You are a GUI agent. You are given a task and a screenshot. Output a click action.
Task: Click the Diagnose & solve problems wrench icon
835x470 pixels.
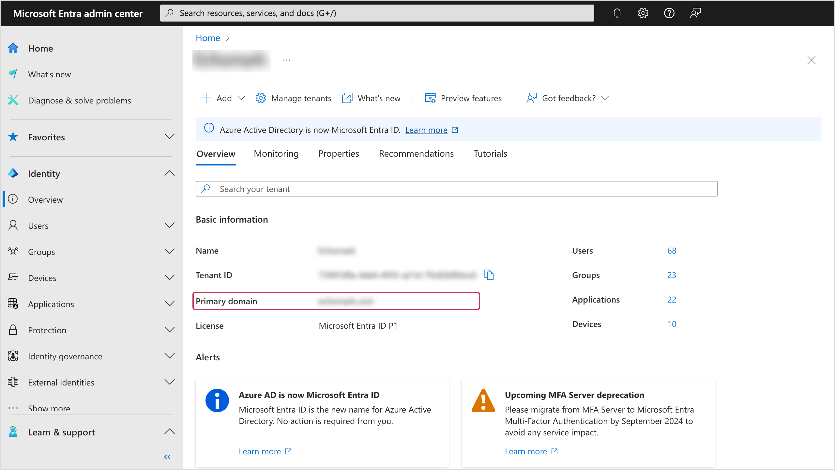(13, 100)
